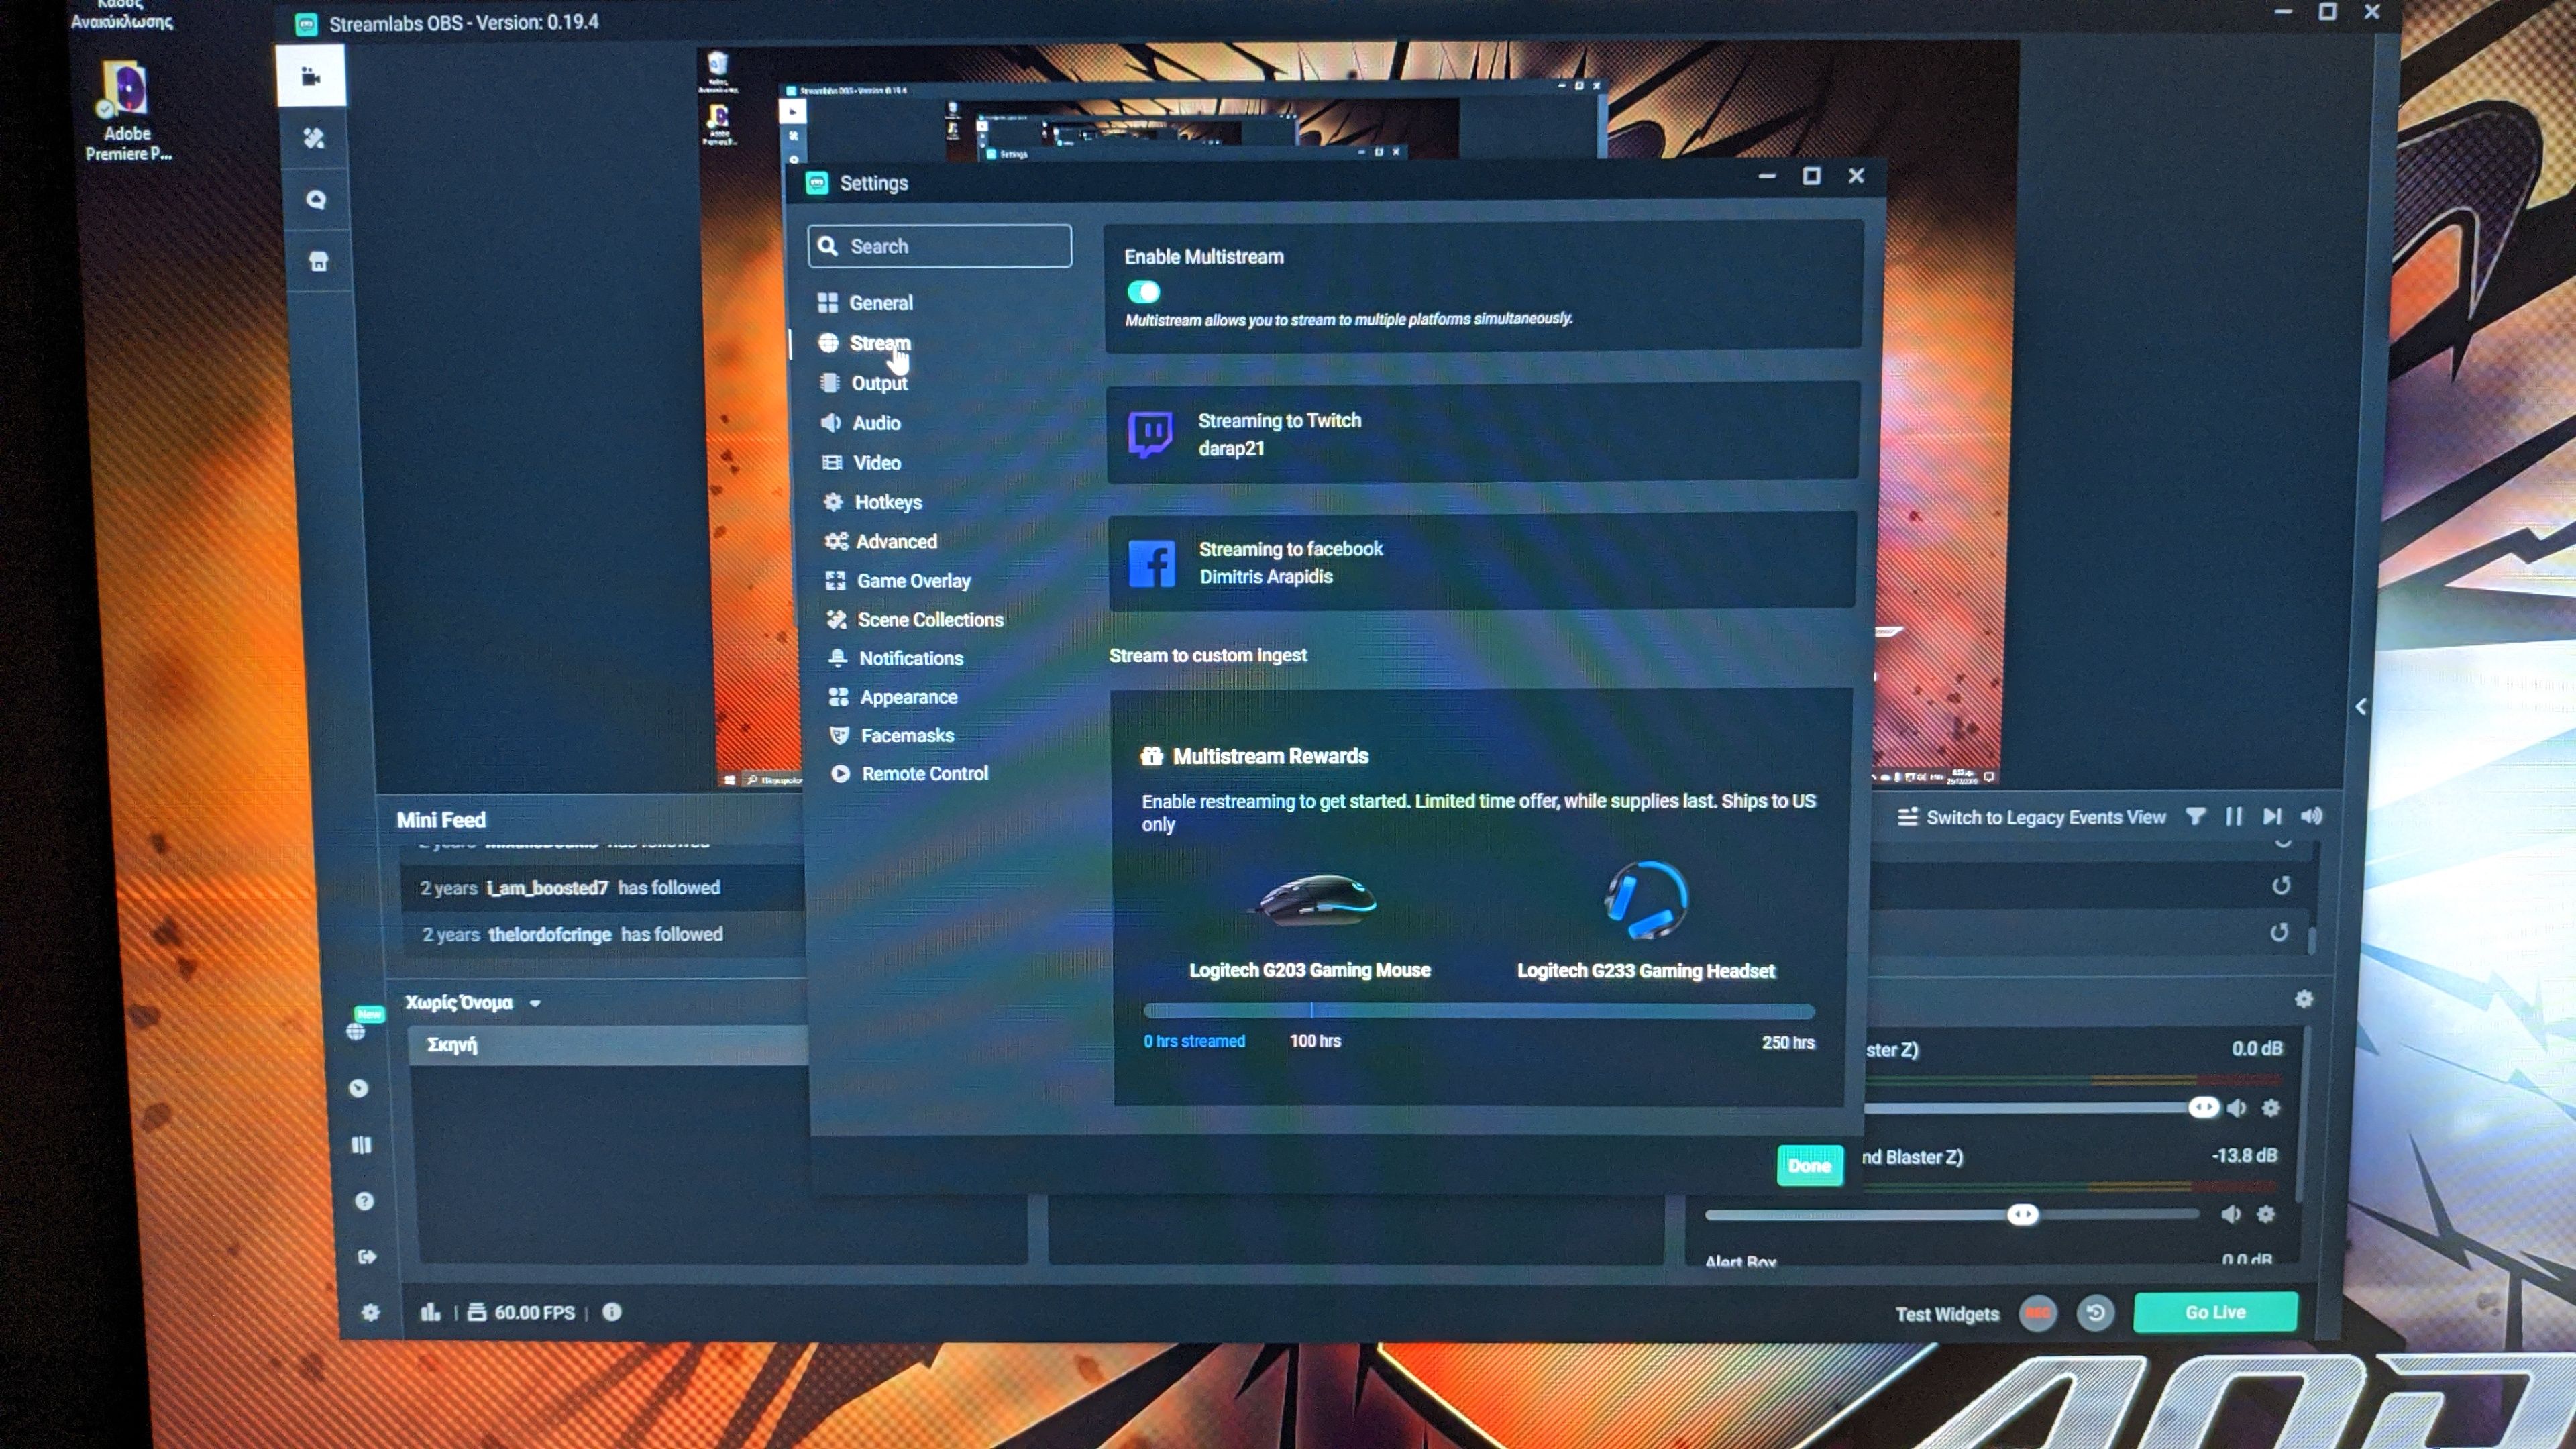Open the event filter funnel icon
The image size is (2576, 1449).
[x=2195, y=817]
